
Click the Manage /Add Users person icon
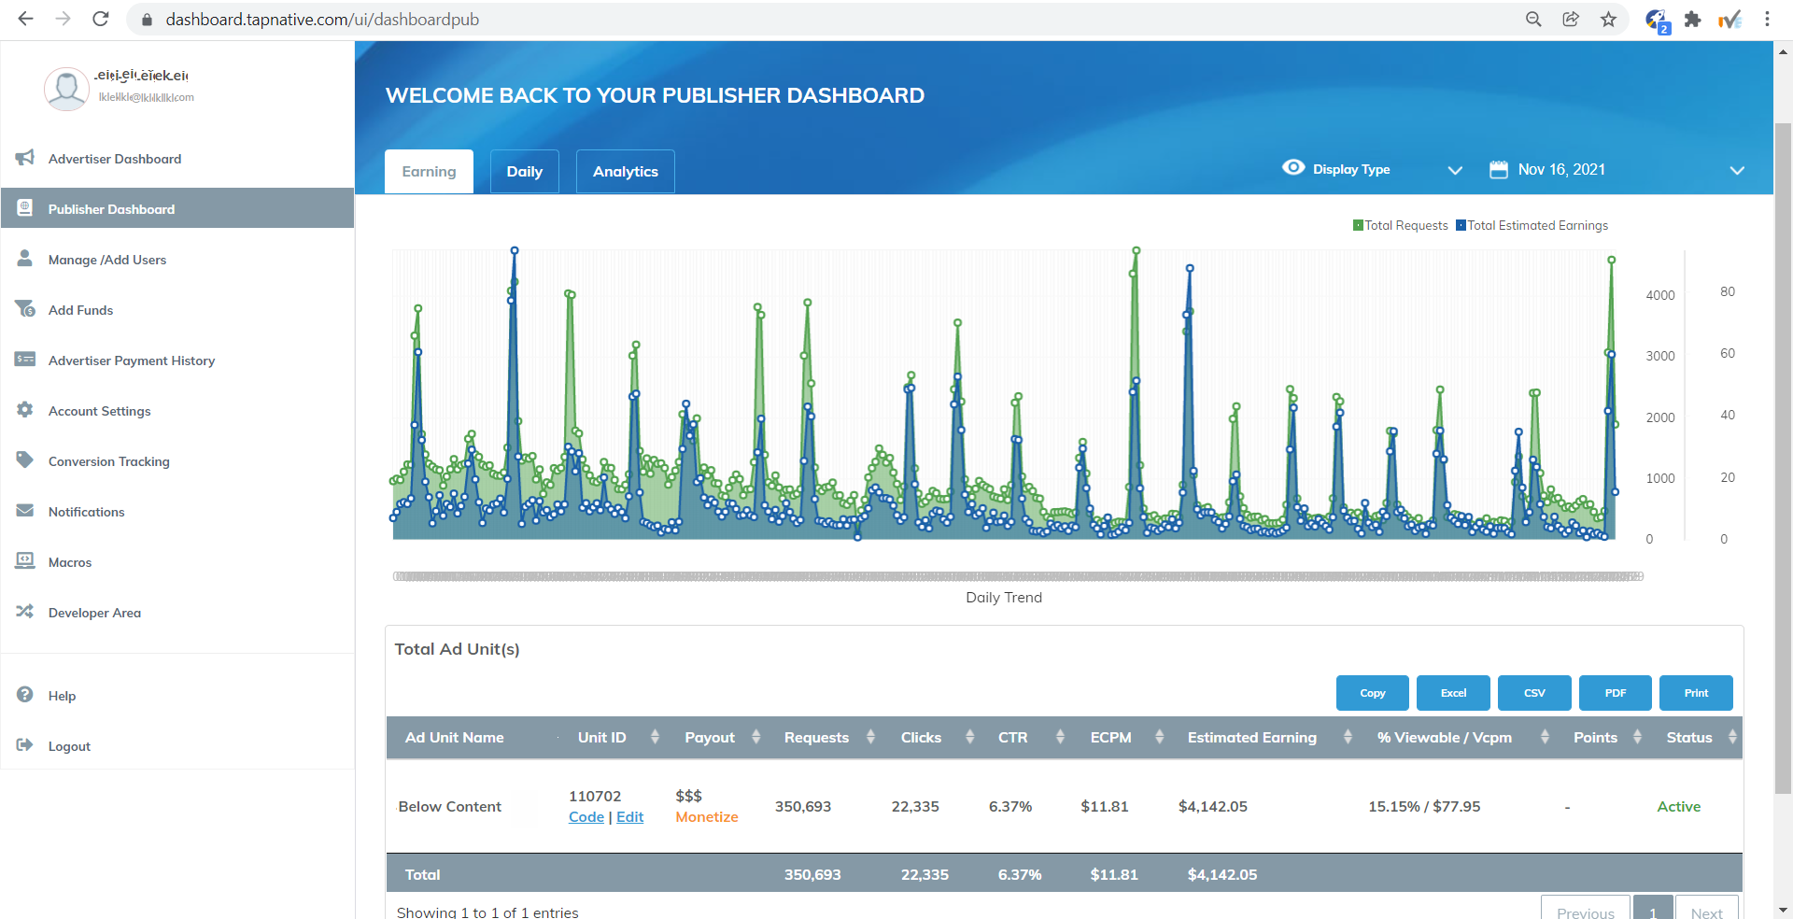click(x=25, y=259)
